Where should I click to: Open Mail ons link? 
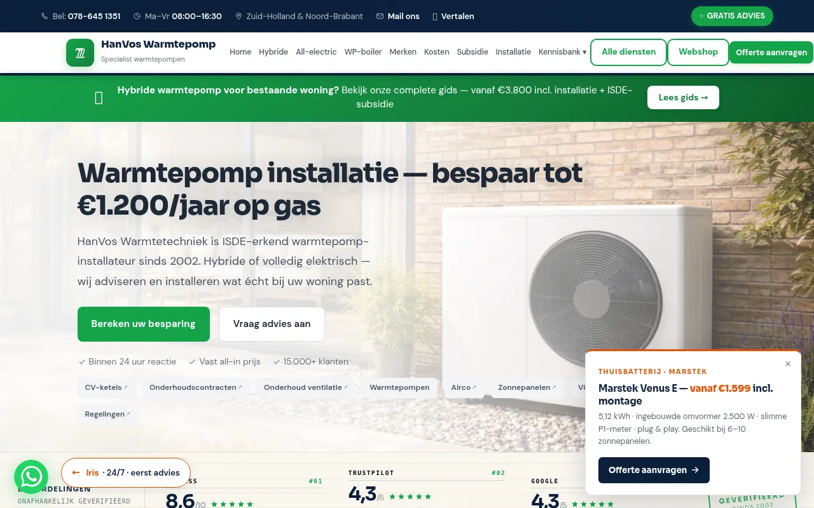tap(403, 17)
